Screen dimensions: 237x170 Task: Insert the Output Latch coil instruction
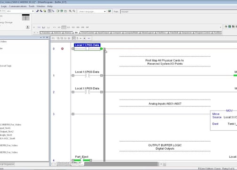point(69,27)
